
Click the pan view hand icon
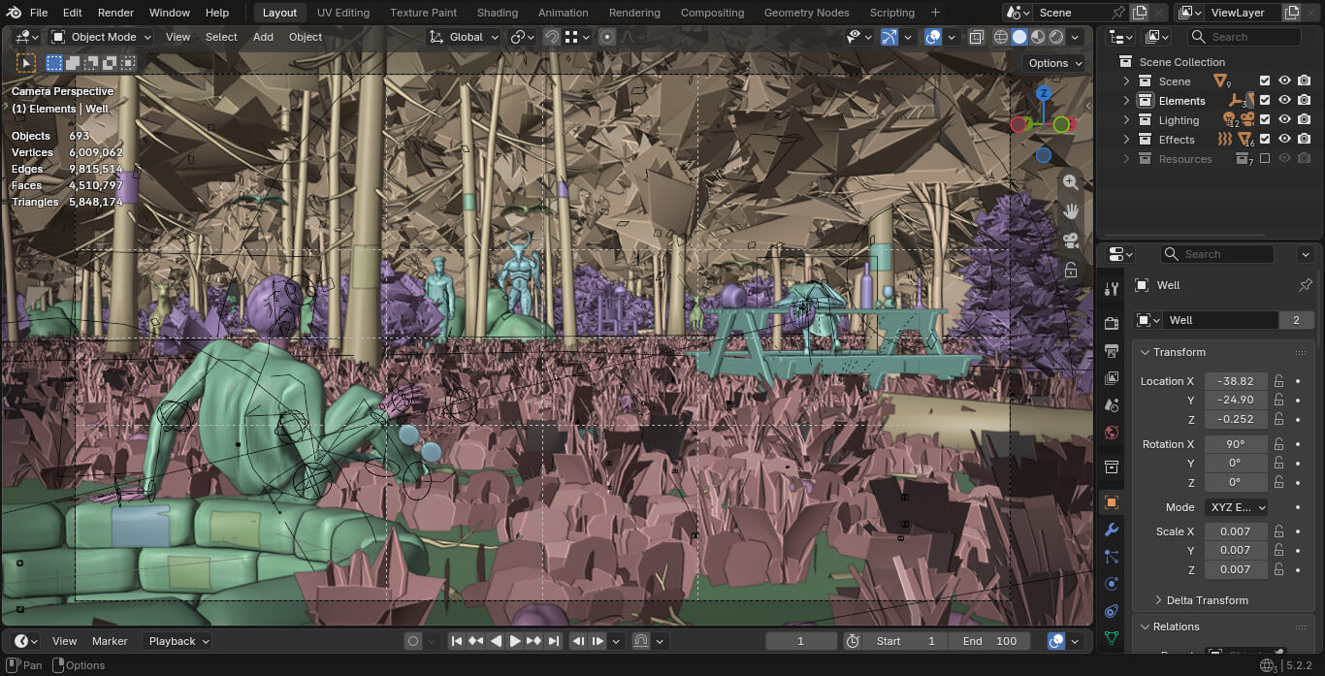(x=1071, y=210)
